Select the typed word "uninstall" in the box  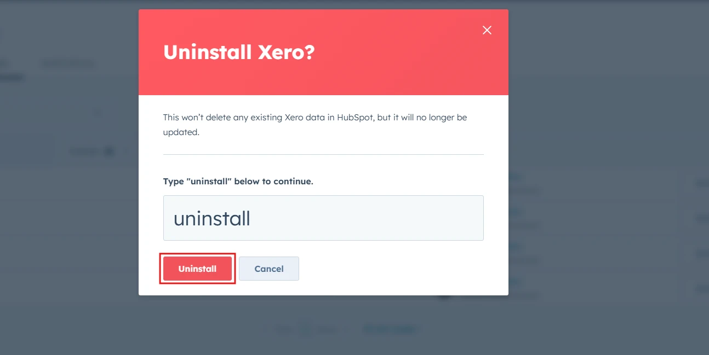[211, 218]
